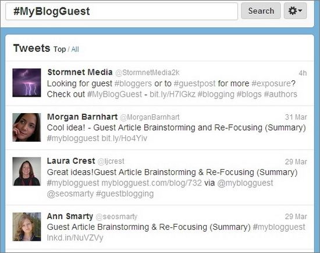Open the bit.ly/Ho4Yiv link
The height and width of the screenshot is (253, 320).
pyautogui.click(x=125, y=139)
